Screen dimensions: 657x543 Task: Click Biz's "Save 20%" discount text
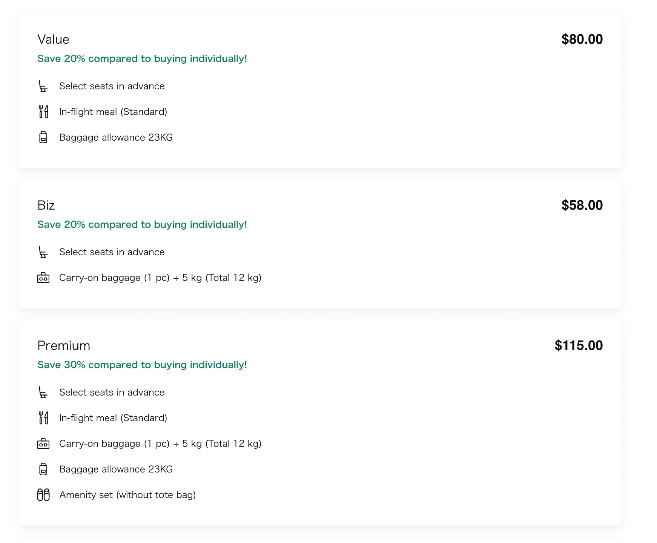(x=142, y=225)
